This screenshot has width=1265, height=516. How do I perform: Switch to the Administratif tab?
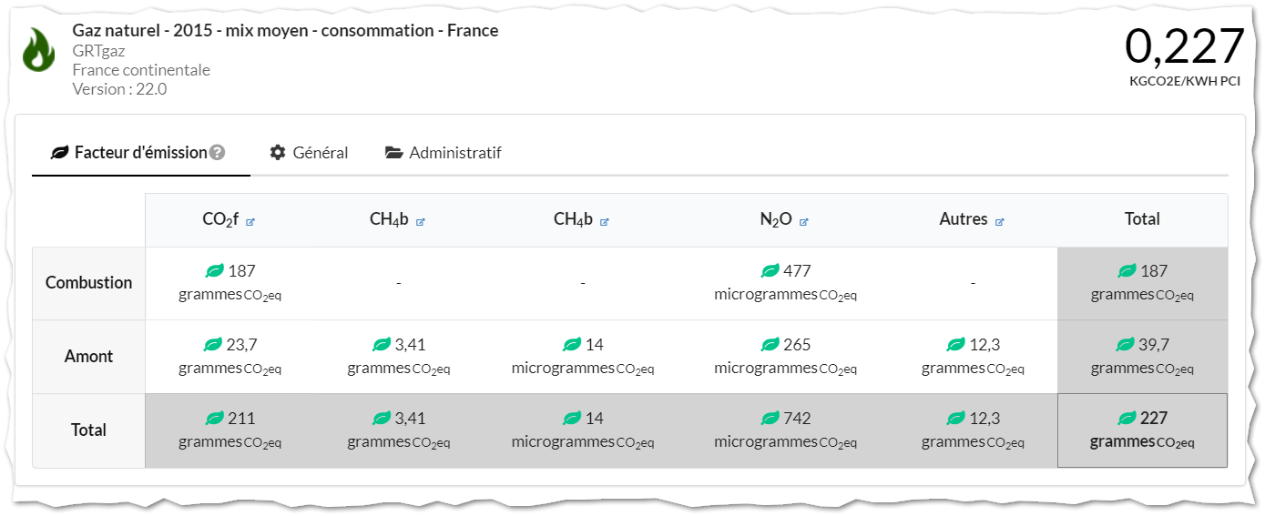(443, 152)
